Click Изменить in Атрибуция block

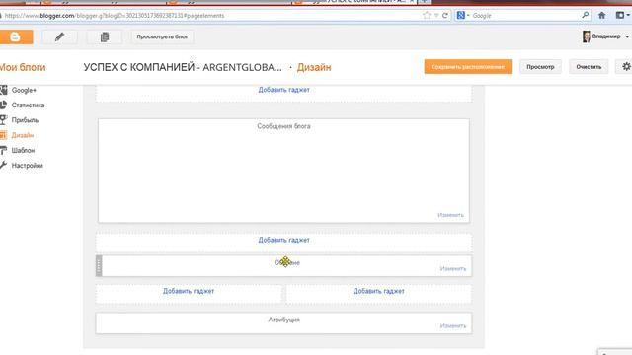coord(453,326)
